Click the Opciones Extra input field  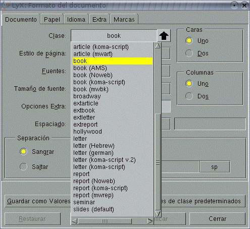click(x=166, y=106)
